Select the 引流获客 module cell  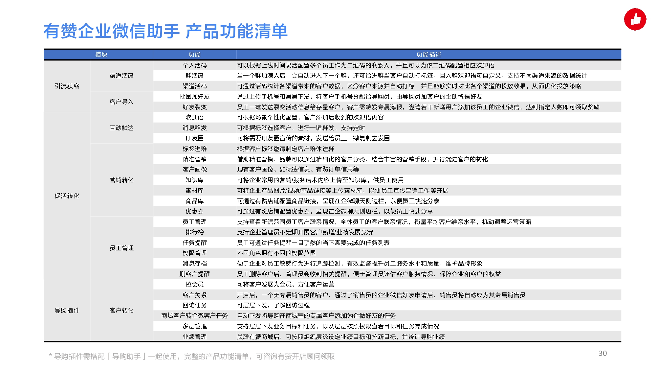67,86
